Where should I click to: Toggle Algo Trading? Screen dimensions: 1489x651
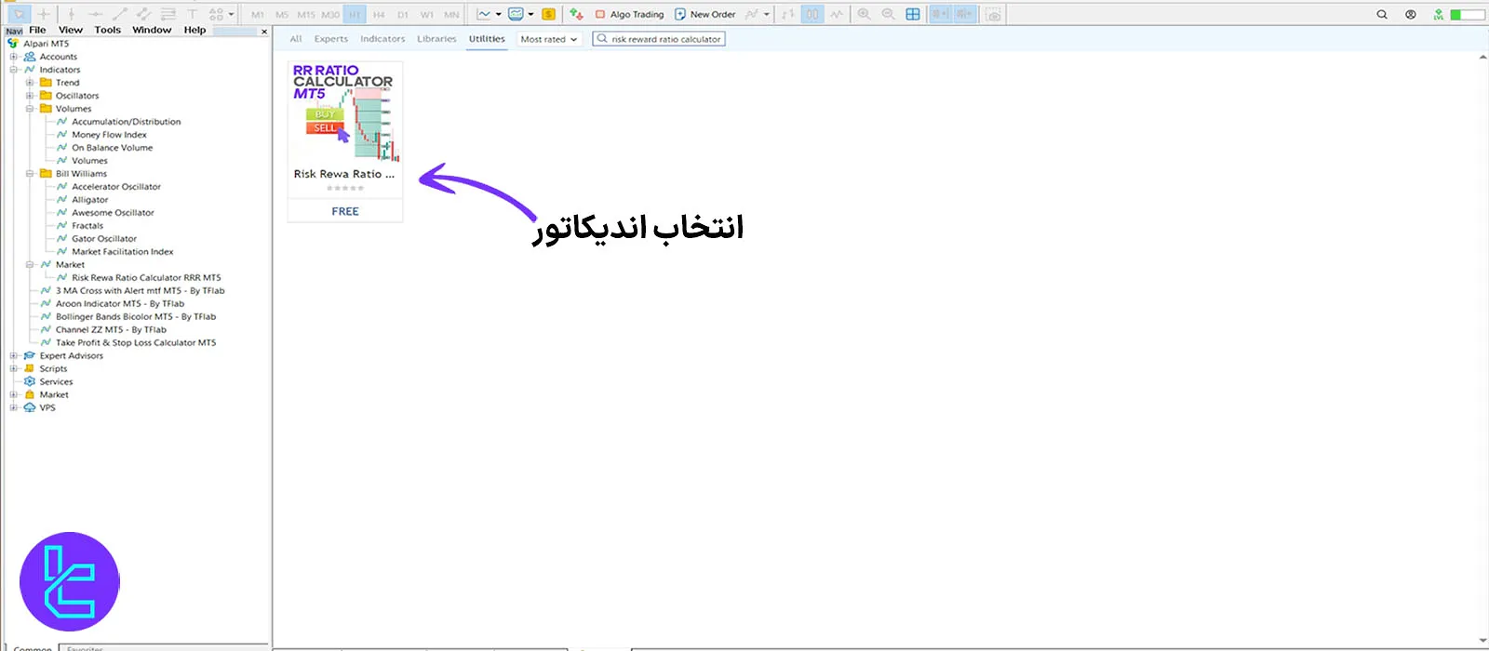629,14
